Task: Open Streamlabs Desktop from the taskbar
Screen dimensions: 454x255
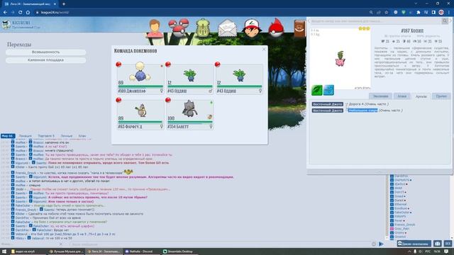Action: point(179,251)
